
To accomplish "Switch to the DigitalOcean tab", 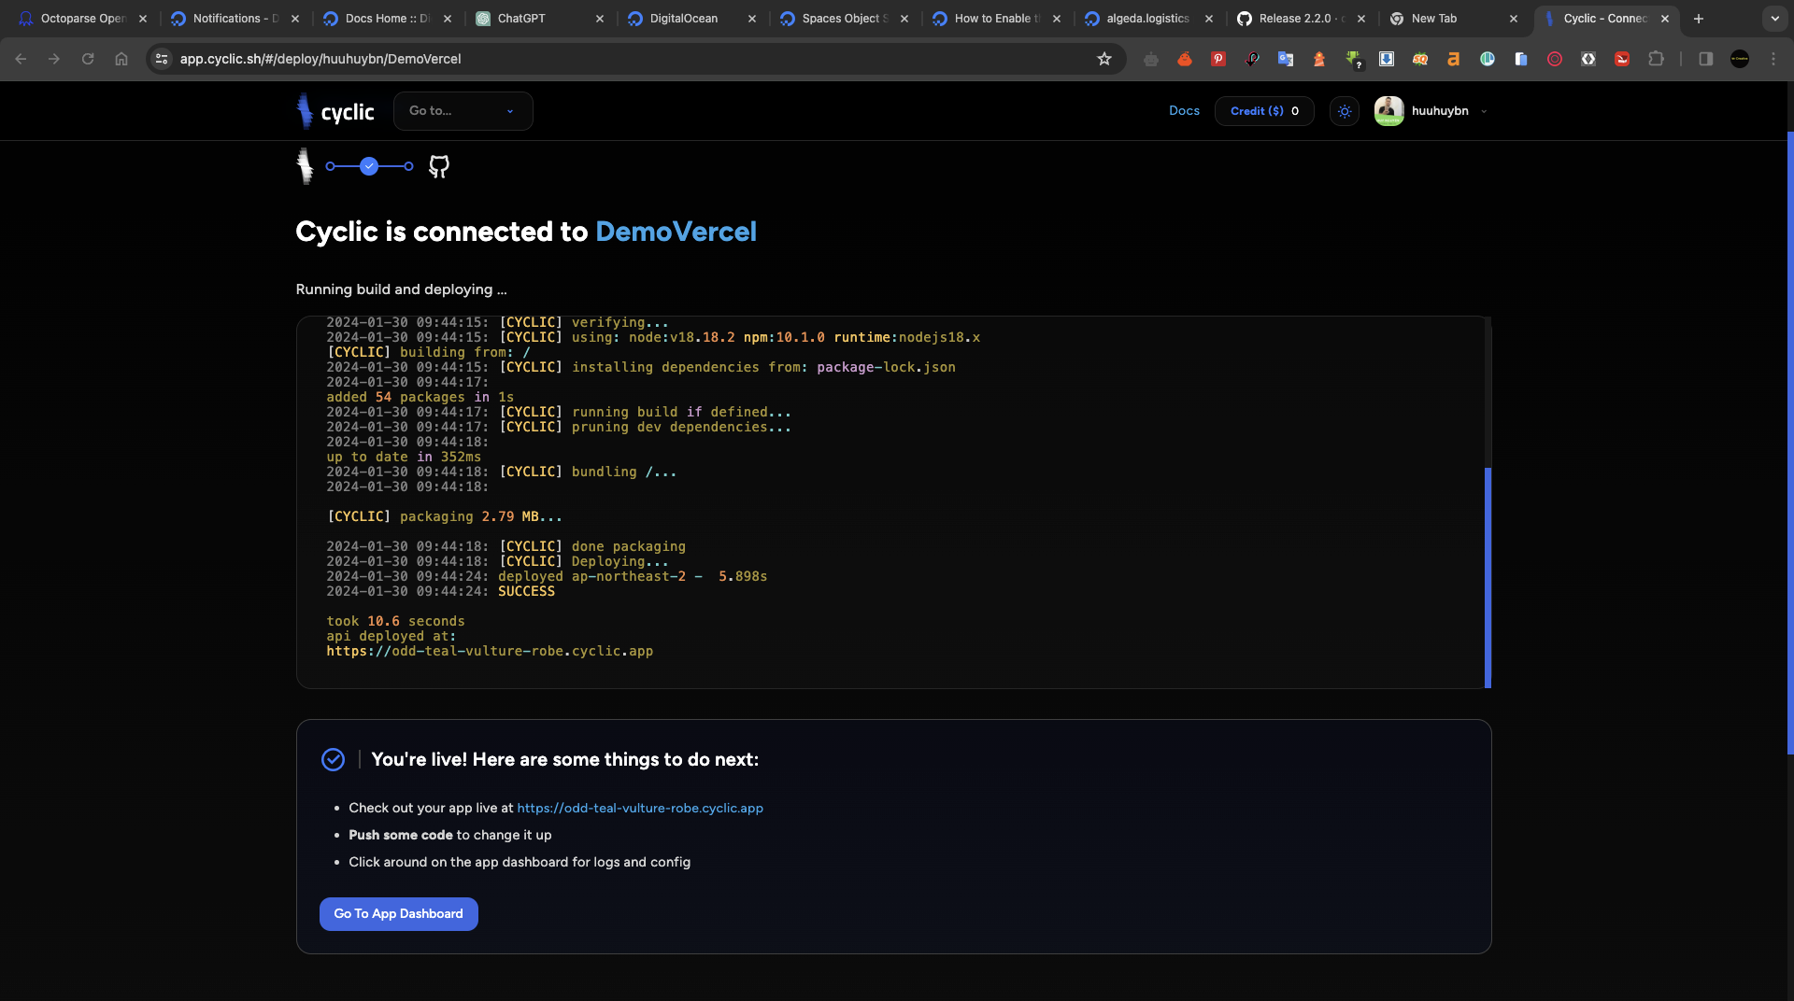I will 692,19.
